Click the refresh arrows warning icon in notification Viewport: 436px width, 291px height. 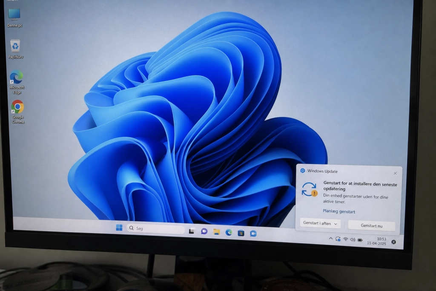pos(310,190)
